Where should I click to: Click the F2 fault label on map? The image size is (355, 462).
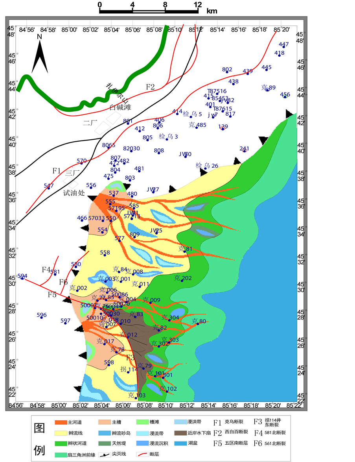(x=151, y=87)
